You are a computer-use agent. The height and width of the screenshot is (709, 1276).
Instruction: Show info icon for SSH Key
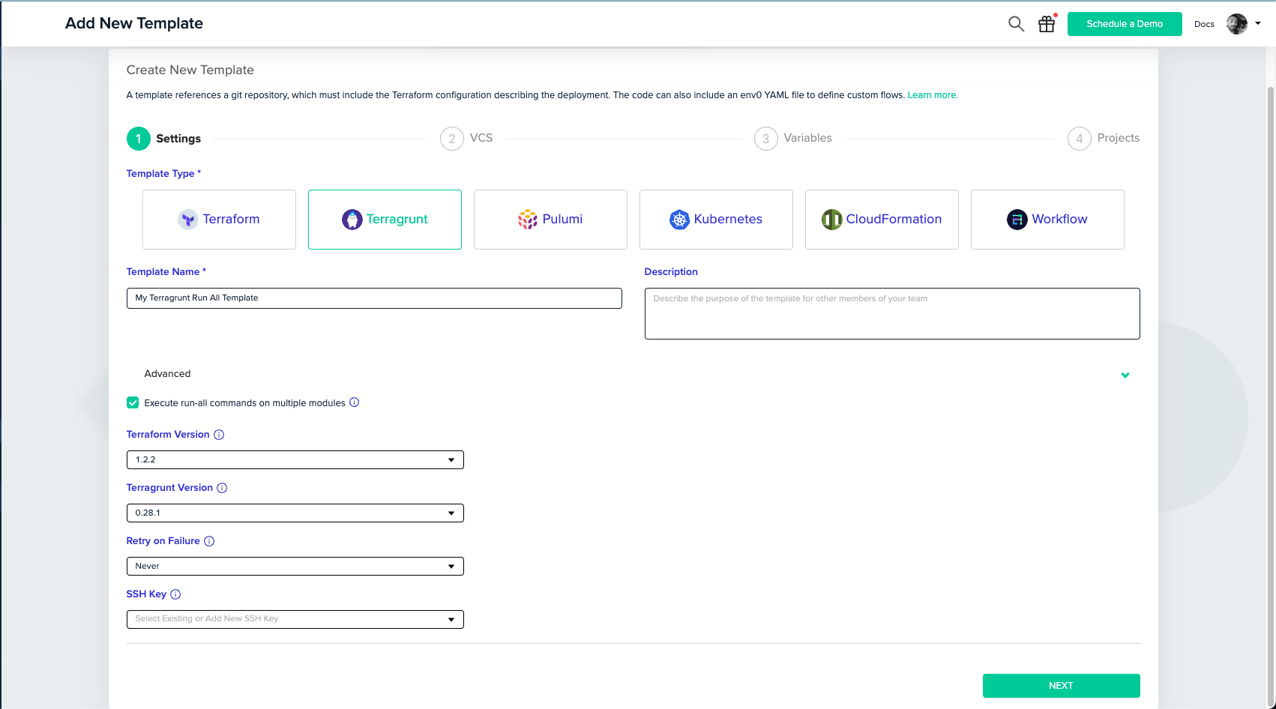175,594
